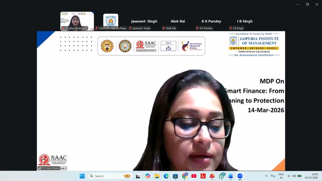Open the clock and date flyout
322x181 pixels.
click(311, 176)
